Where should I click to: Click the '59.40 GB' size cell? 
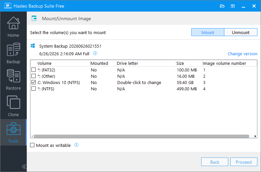[185, 82]
